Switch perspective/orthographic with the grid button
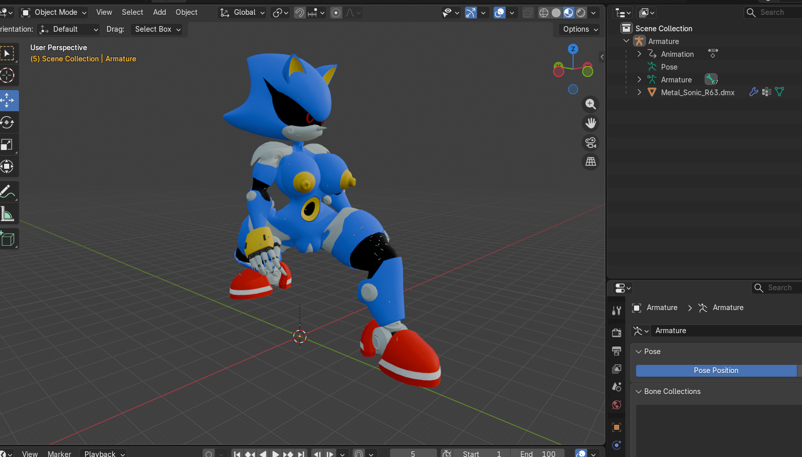Image resolution: width=802 pixels, height=457 pixels. click(590, 162)
